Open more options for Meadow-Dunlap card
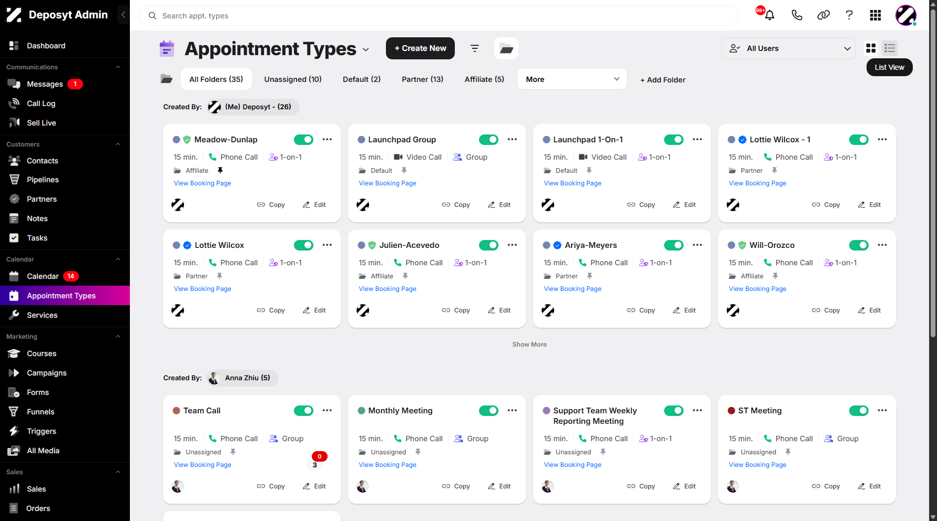The height and width of the screenshot is (521, 937). [327, 140]
